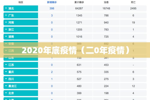The width and height of the screenshot is (150, 100).
Task: Click cumulative cases value 1271
Action: click(x=79, y=22)
